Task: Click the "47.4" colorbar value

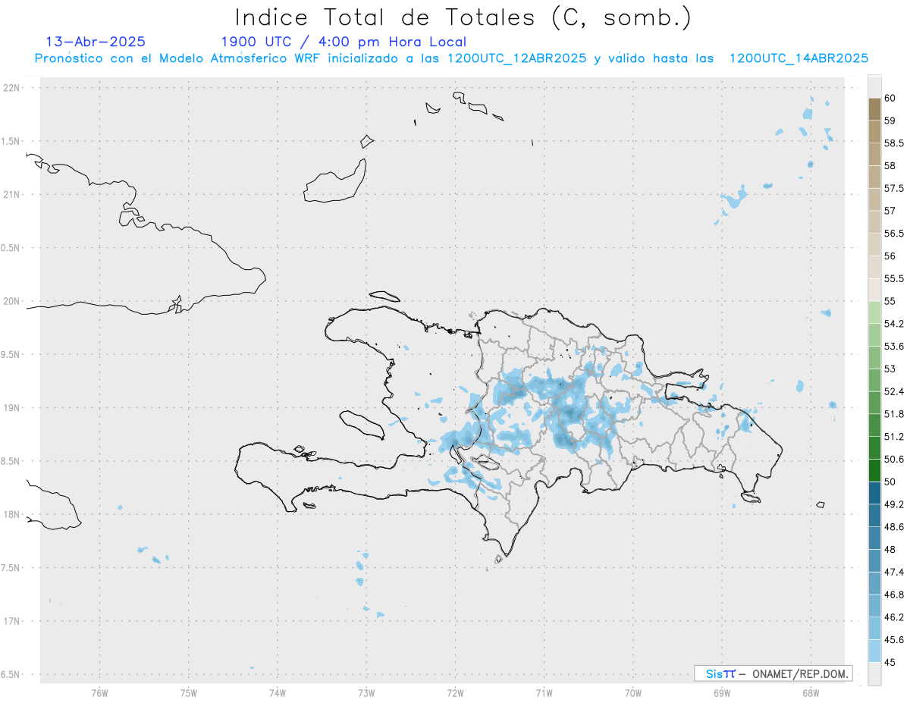Action: (x=894, y=572)
